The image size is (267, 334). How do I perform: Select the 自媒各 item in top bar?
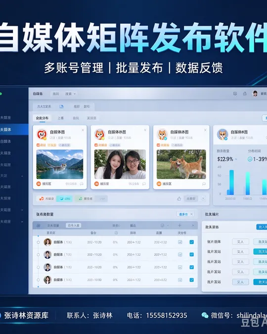coord(38,94)
